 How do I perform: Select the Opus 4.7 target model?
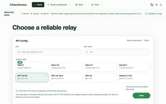point(100,67)
